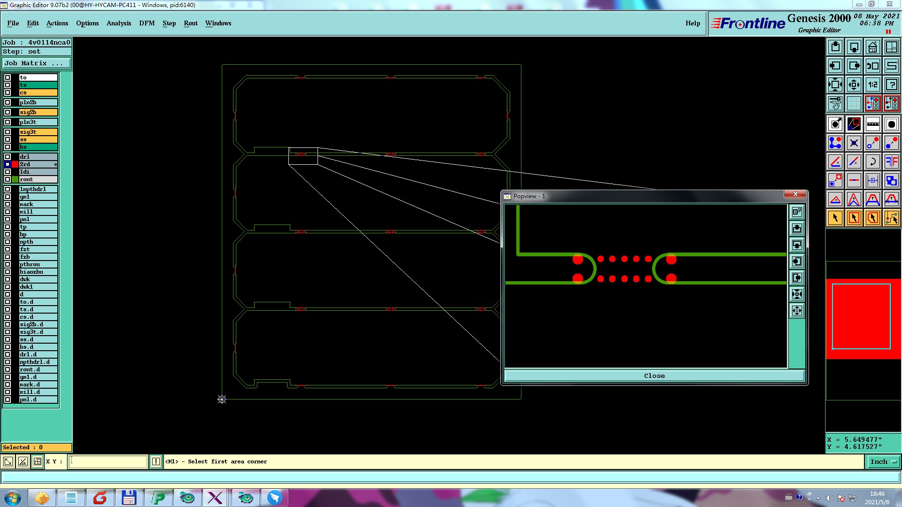
Task: Select the ruler measure tool
Action: pyautogui.click(x=872, y=124)
